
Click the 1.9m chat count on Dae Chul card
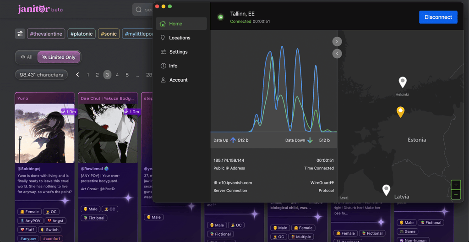[x=131, y=111]
